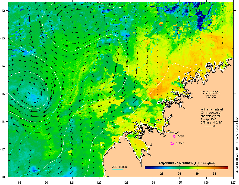This screenshot has width=239, height=185.
Task: Click the colorbar tick label '30'
Action: (x=197, y=174)
